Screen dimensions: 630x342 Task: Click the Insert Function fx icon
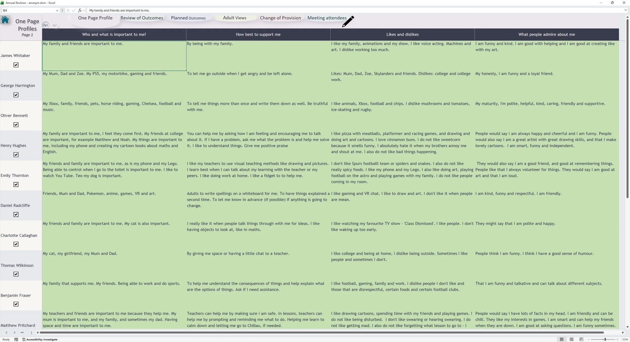coord(80,10)
